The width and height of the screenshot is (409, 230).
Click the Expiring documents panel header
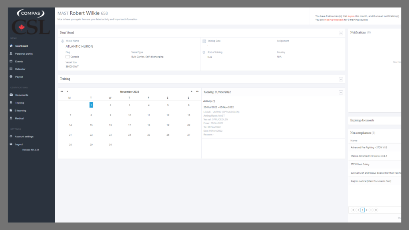tap(375, 120)
